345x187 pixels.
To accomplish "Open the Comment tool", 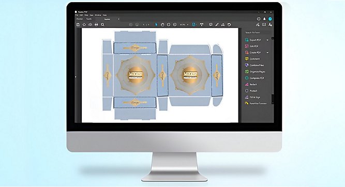I will click(x=252, y=59).
